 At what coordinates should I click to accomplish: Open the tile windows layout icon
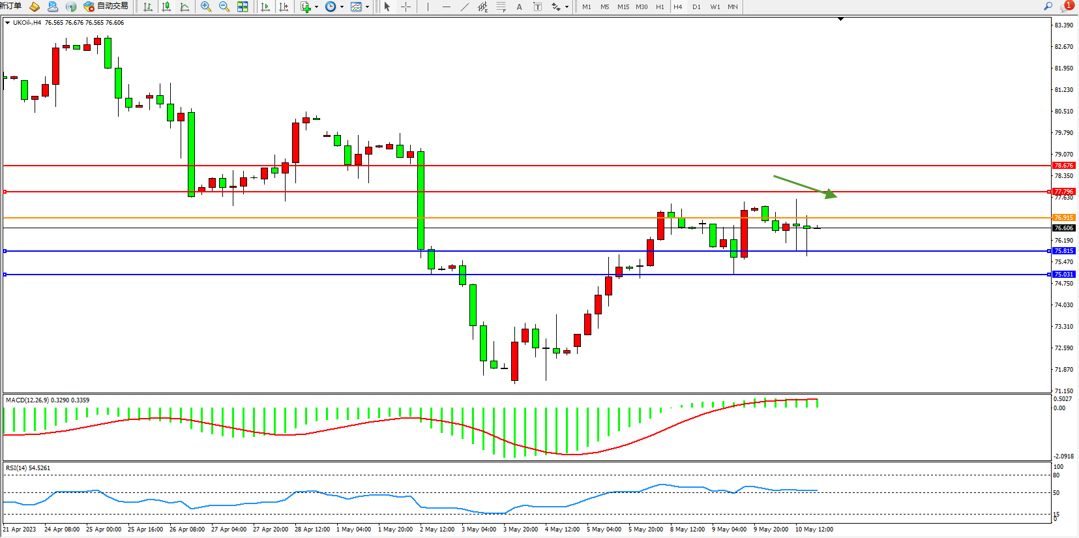pyautogui.click(x=243, y=7)
